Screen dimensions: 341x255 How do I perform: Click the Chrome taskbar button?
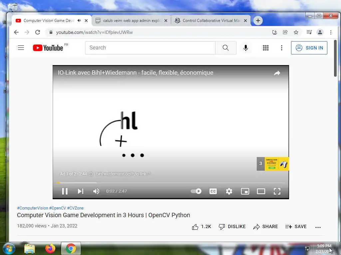click(x=71, y=248)
